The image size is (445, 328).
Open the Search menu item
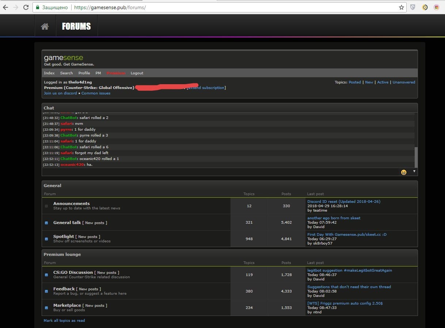tap(66, 73)
